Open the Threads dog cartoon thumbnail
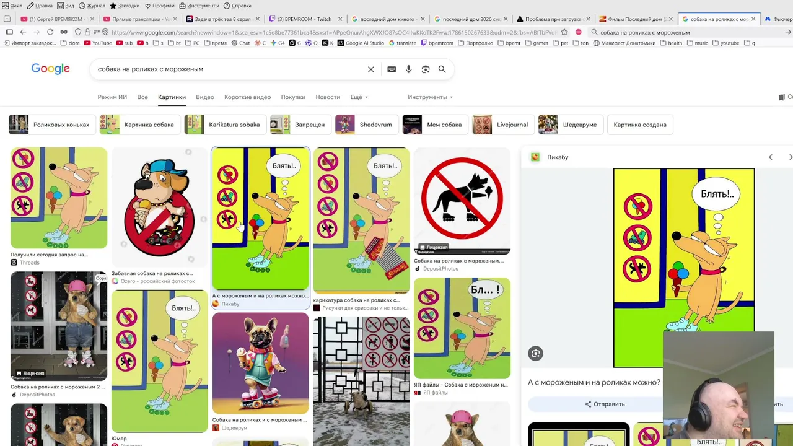The height and width of the screenshot is (446, 793). [59, 198]
